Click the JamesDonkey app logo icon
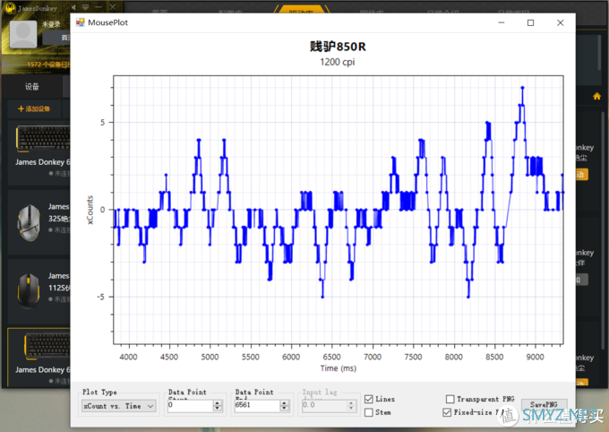The image size is (609, 432). (x=9, y=7)
